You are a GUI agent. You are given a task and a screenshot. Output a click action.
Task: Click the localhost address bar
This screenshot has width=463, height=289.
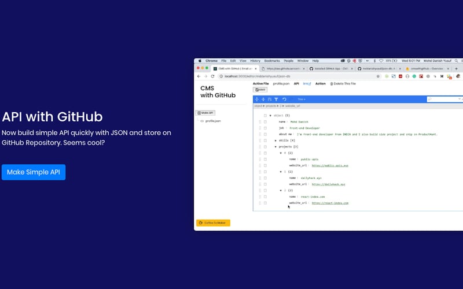(300, 76)
